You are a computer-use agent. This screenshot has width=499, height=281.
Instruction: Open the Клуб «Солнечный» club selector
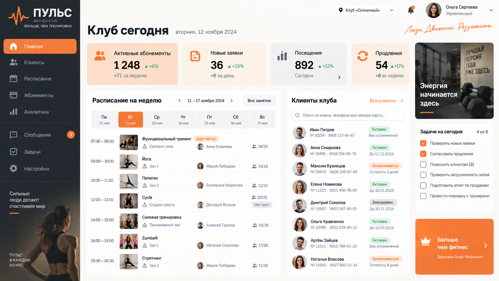366,10
